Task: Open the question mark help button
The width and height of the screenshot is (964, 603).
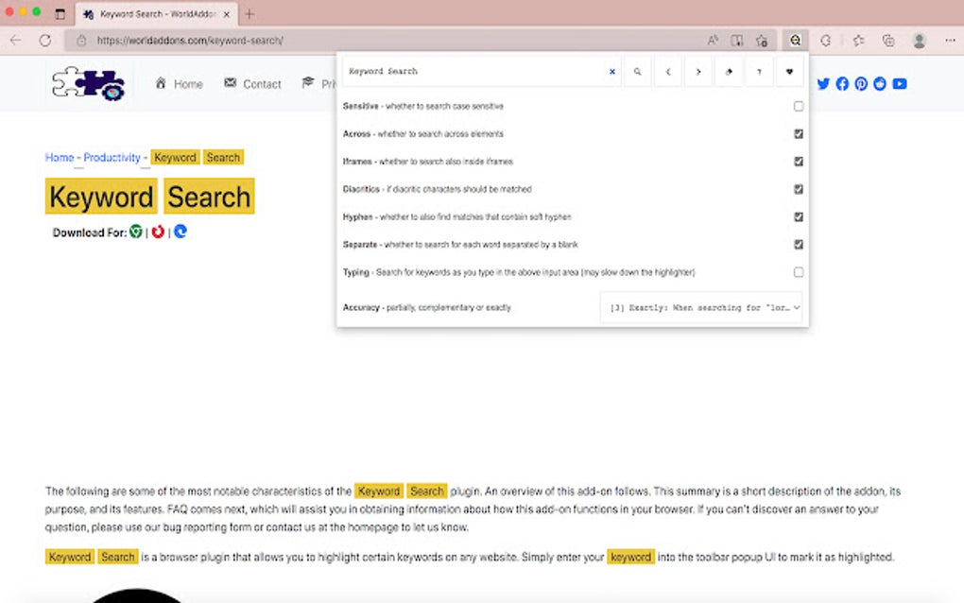Action: [x=759, y=71]
